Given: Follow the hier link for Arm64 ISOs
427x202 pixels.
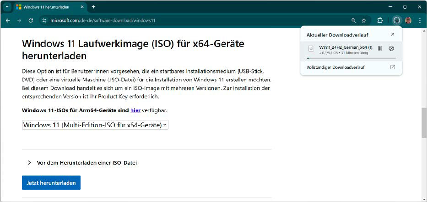Looking at the screenshot, I should click(135, 110).
